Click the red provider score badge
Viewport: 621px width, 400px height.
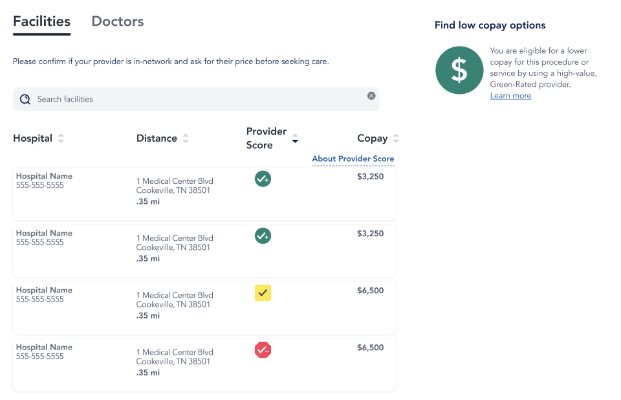(x=263, y=350)
